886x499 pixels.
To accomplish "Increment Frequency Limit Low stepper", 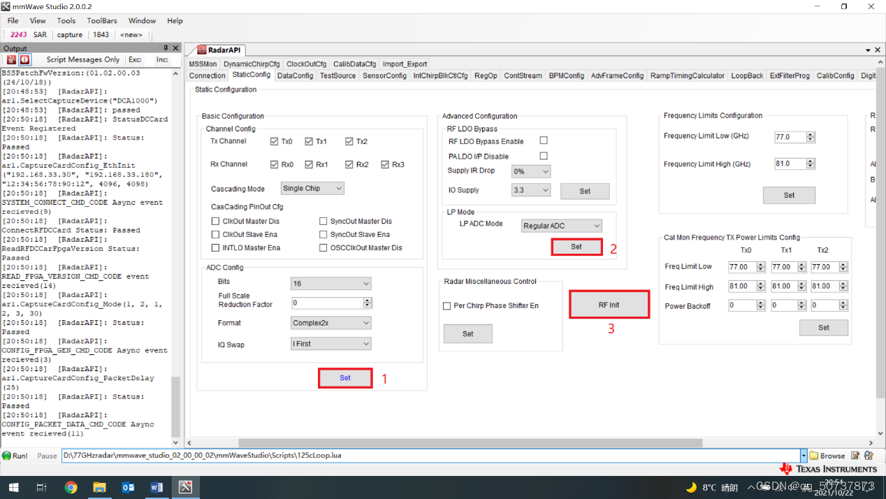I will tap(811, 135).
